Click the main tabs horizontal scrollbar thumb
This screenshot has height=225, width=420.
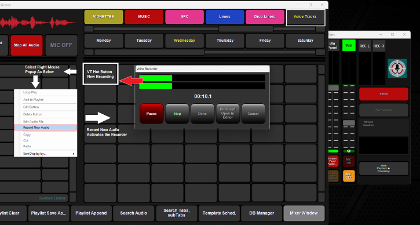[x=246, y=29]
